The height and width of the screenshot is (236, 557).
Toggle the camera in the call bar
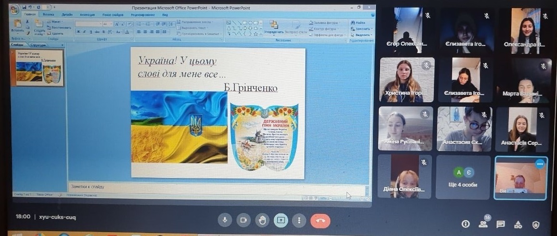click(243, 220)
